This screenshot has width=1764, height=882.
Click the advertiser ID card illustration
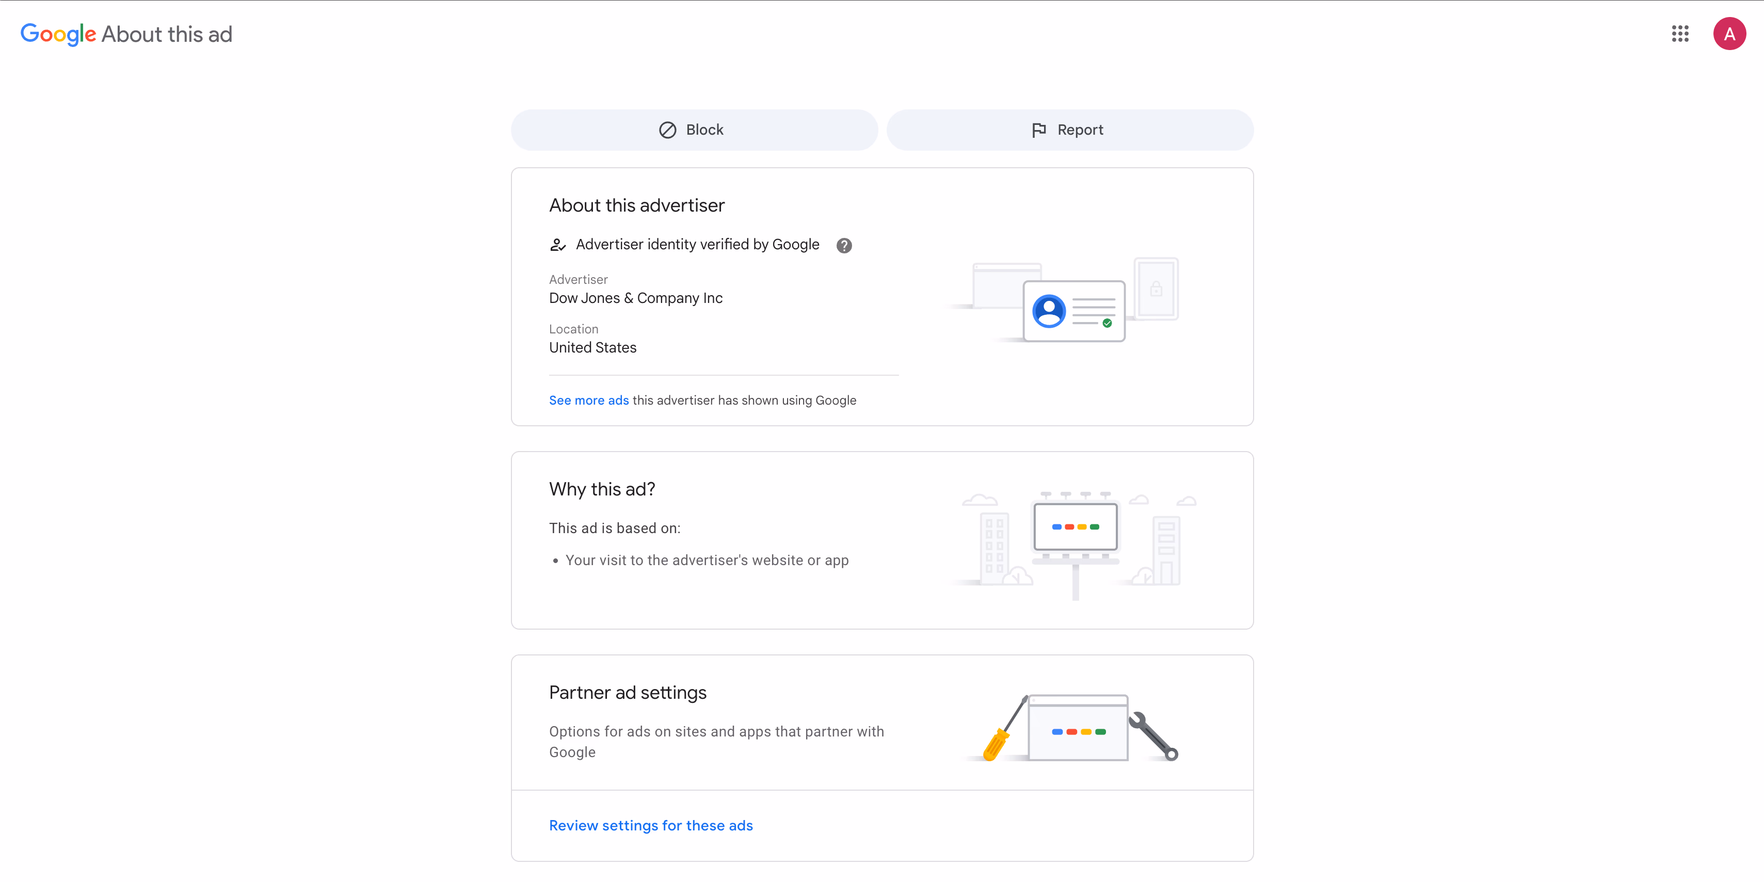(x=1073, y=310)
